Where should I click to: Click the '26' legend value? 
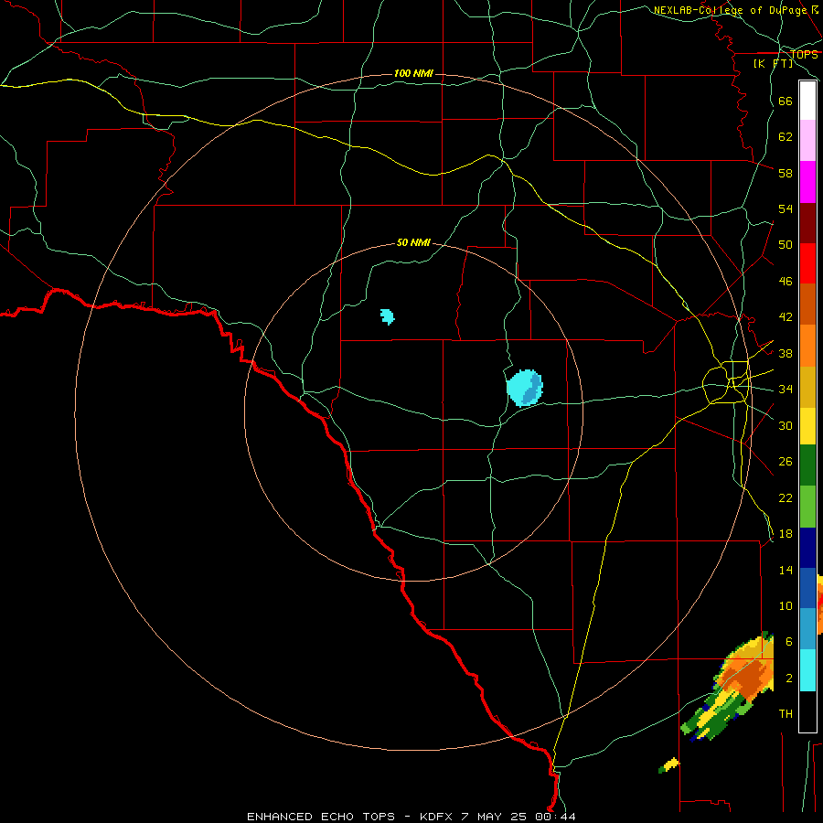coord(786,462)
